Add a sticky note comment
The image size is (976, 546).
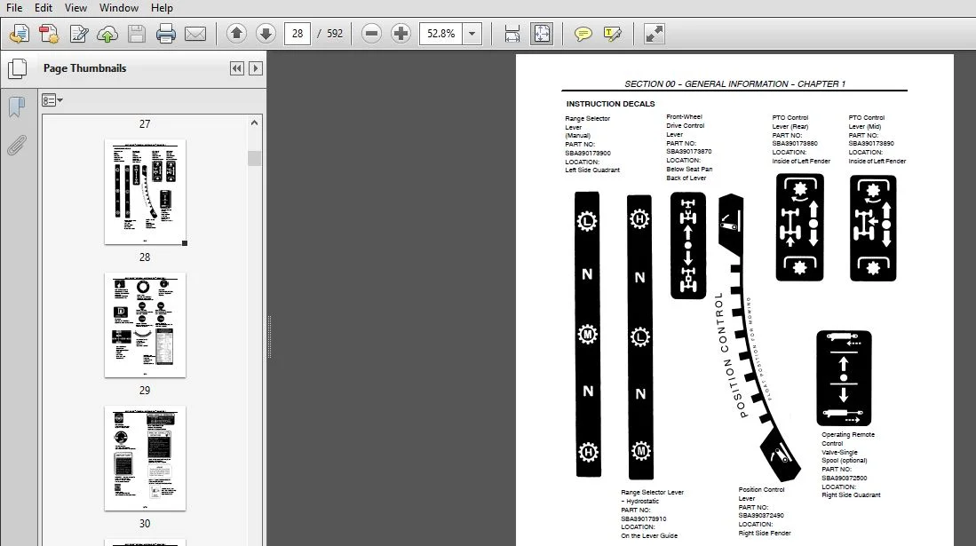pyautogui.click(x=583, y=34)
